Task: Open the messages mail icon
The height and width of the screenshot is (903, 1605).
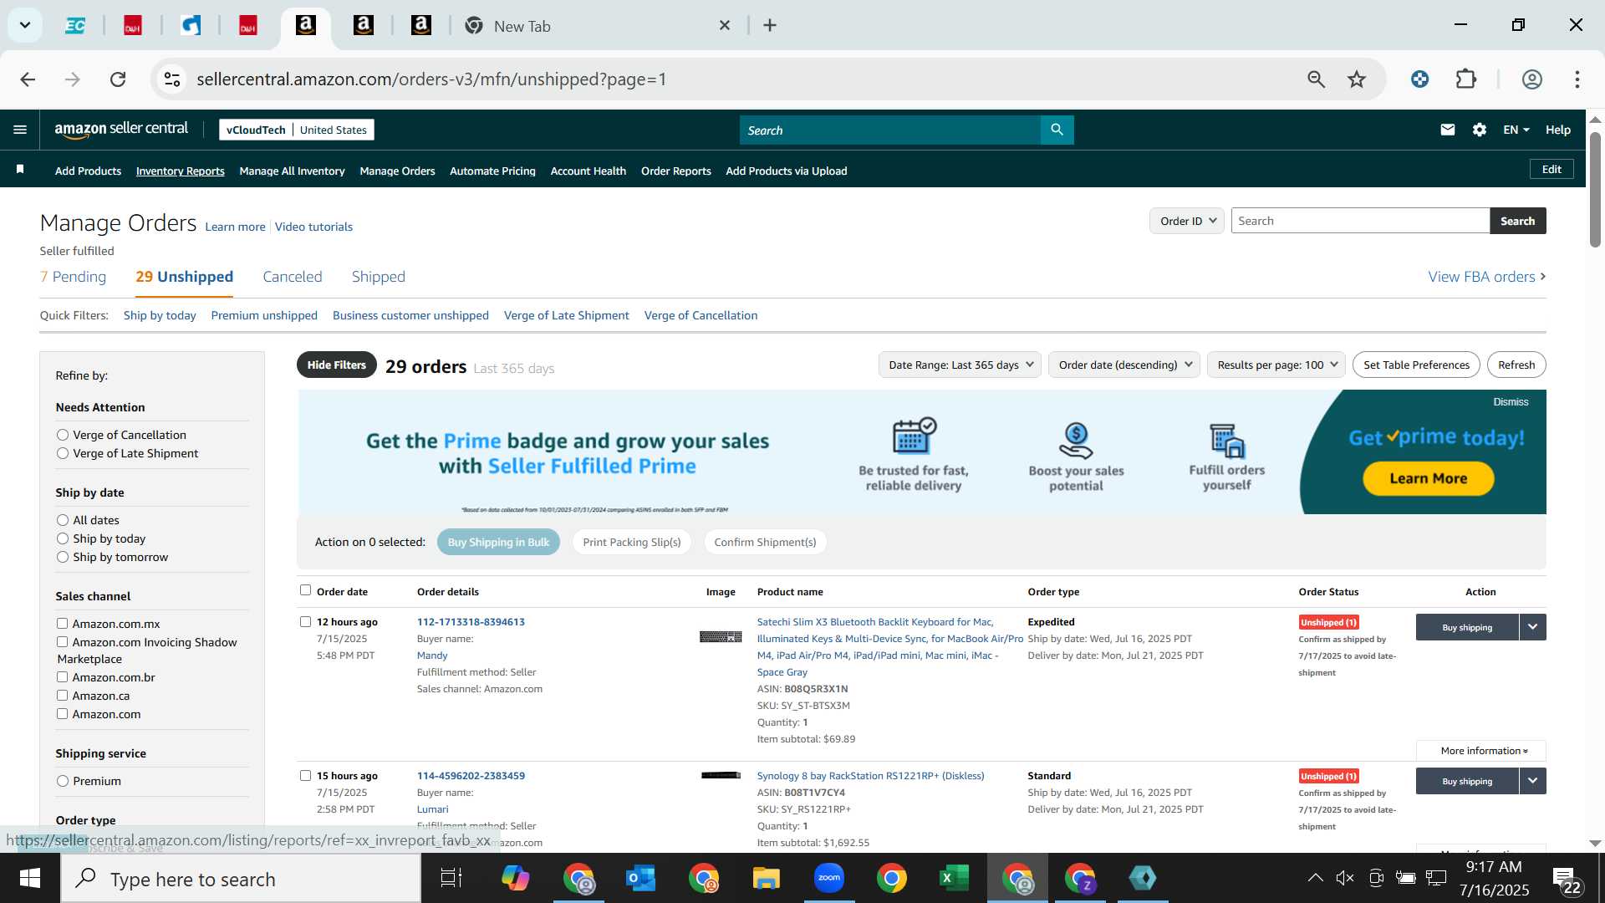Action: pyautogui.click(x=1448, y=130)
